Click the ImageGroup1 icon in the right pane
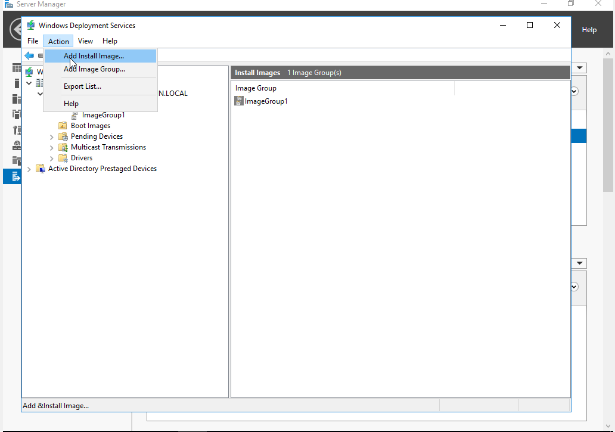Image resolution: width=615 pixels, height=432 pixels. [239, 101]
